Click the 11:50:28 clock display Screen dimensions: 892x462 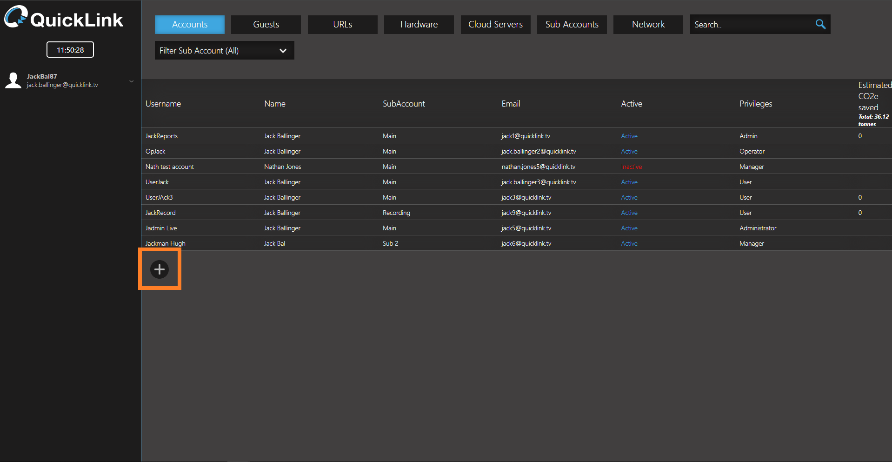point(70,50)
